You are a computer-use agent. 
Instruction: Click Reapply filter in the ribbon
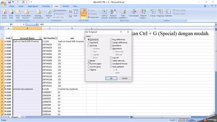click(93, 14)
